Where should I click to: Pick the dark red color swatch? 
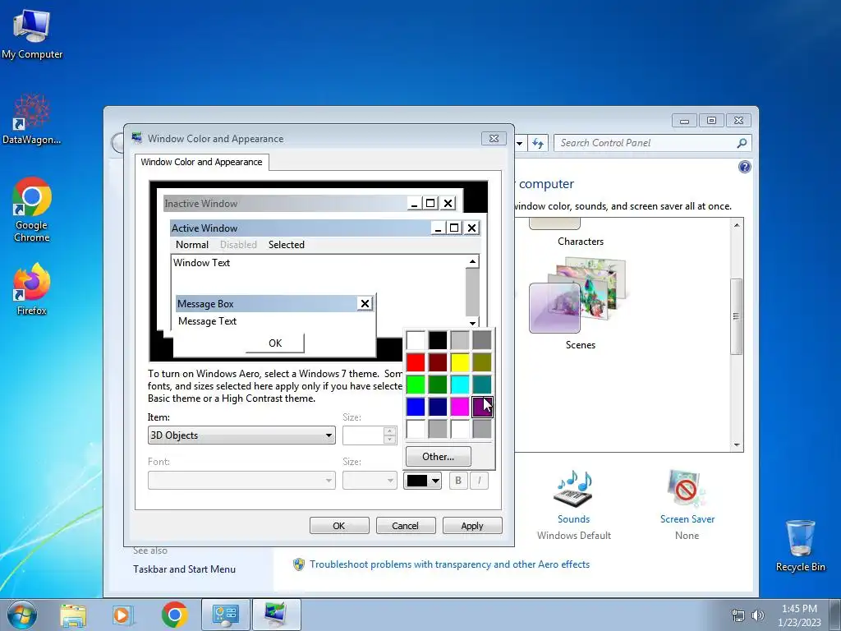point(438,362)
